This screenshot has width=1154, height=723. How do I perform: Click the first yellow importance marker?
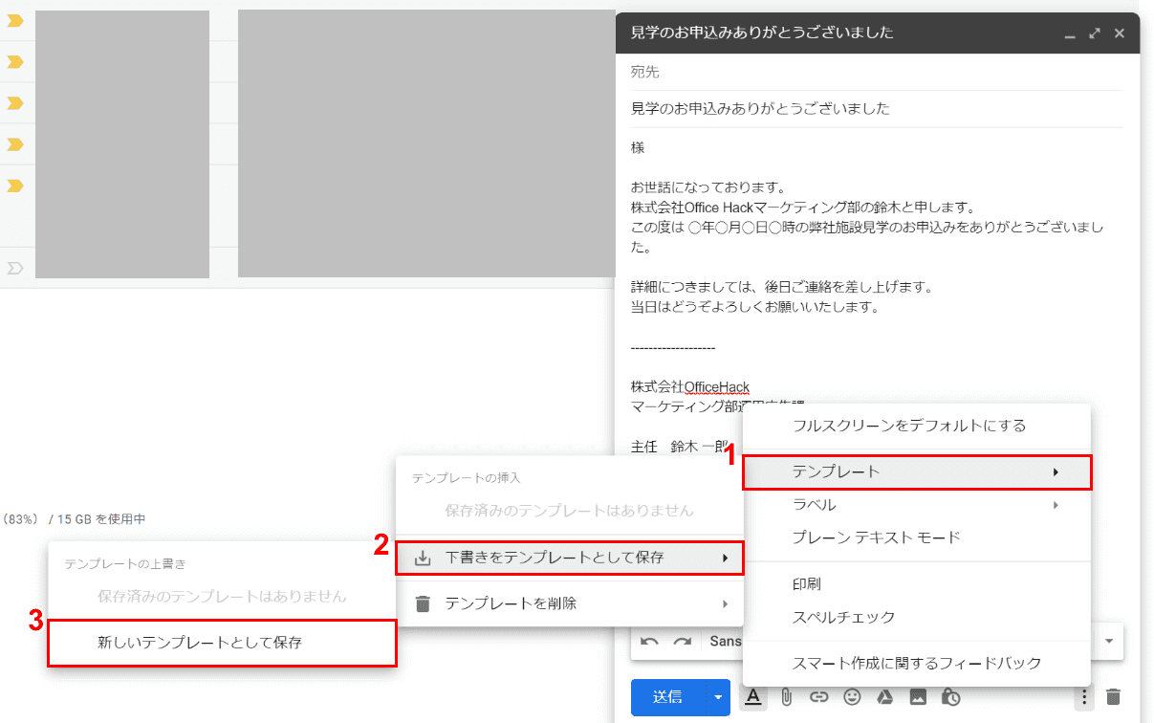pyautogui.click(x=15, y=20)
